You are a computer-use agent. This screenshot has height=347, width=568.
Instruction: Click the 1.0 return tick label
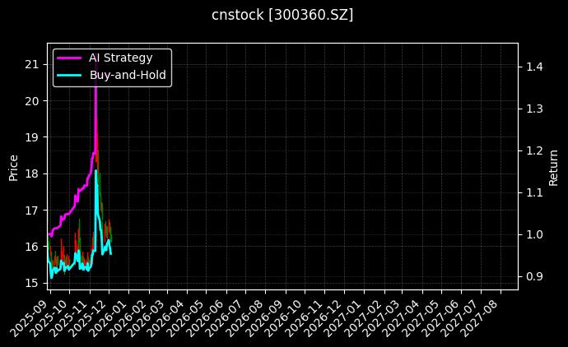536,234
